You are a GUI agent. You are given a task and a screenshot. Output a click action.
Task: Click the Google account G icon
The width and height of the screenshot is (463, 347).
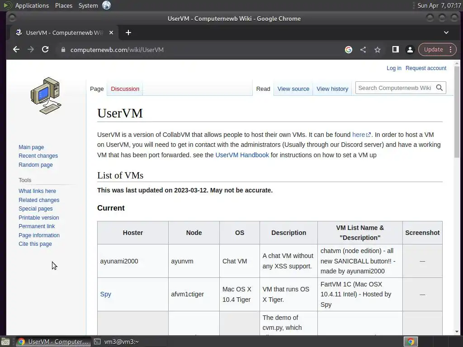tap(349, 50)
